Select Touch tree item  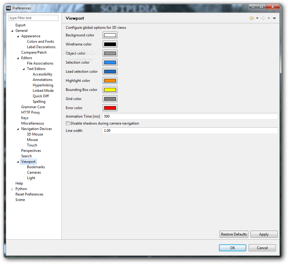[32, 145]
